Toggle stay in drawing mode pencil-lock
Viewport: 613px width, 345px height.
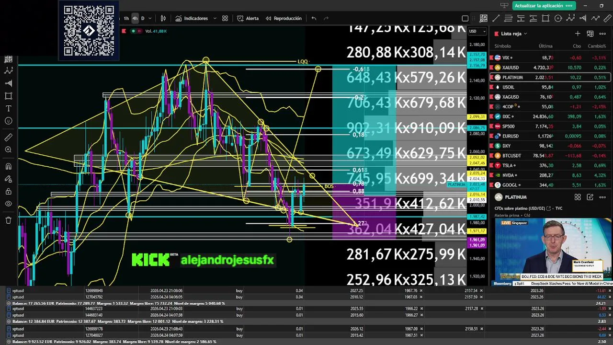[x=8, y=179]
